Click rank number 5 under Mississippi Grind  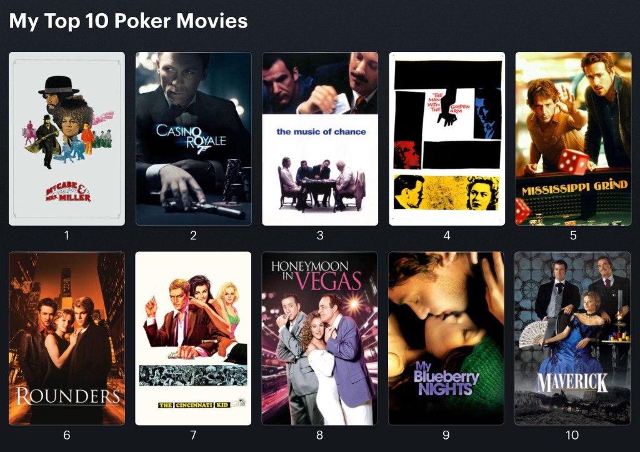point(574,236)
